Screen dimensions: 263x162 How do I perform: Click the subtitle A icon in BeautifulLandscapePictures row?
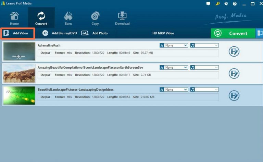tap(162, 89)
